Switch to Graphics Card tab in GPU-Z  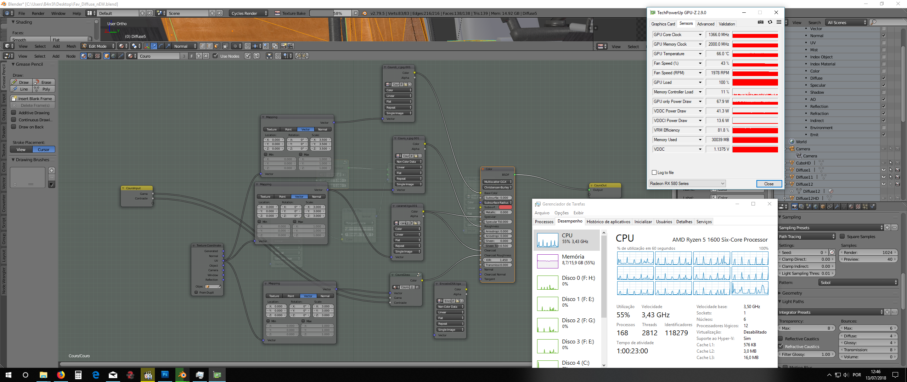pos(663,24)
